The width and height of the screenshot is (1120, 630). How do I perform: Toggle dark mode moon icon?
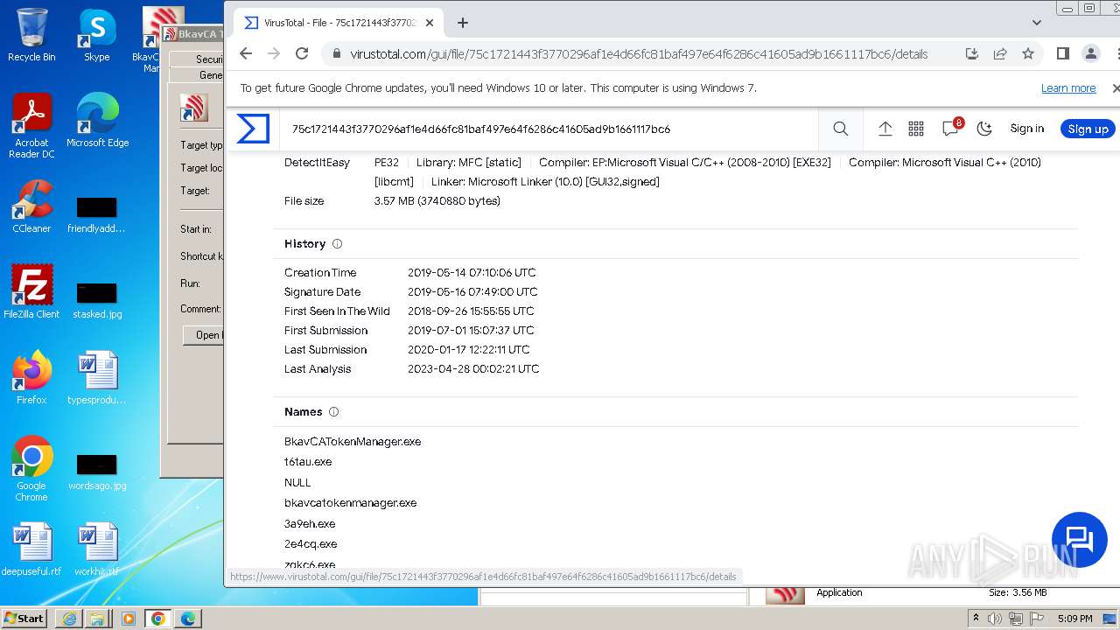pyautogui.click(x=984, y=129)
